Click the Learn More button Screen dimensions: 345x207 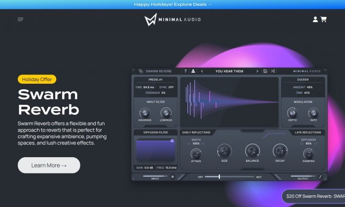(49, 165)
